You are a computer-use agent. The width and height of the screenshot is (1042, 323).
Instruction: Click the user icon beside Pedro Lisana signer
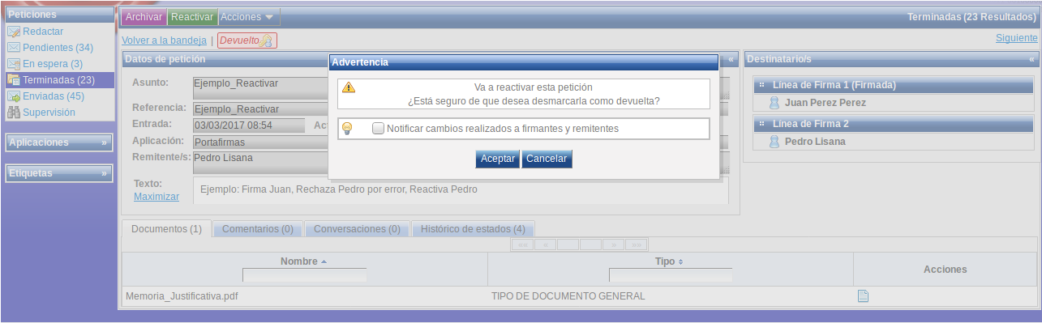tap(774, 142)
